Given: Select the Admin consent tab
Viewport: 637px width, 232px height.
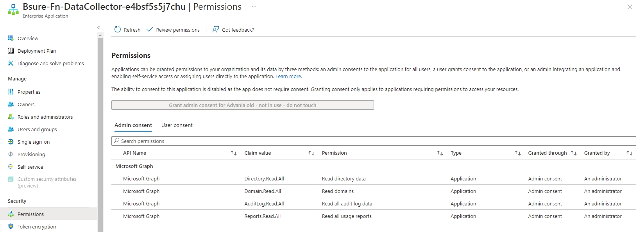Looking at the screenshot, I should tap(133, 125).
